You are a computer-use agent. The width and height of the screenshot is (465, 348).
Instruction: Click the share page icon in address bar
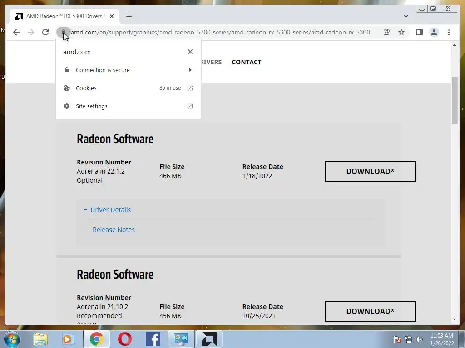387,32
